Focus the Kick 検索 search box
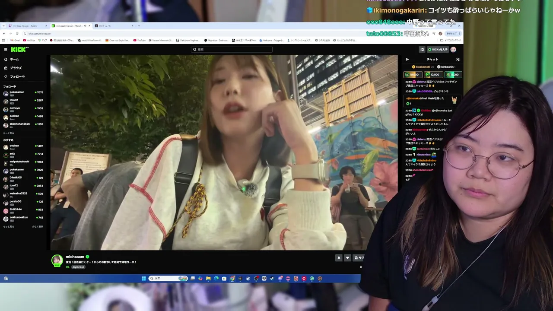 point(232,50)
